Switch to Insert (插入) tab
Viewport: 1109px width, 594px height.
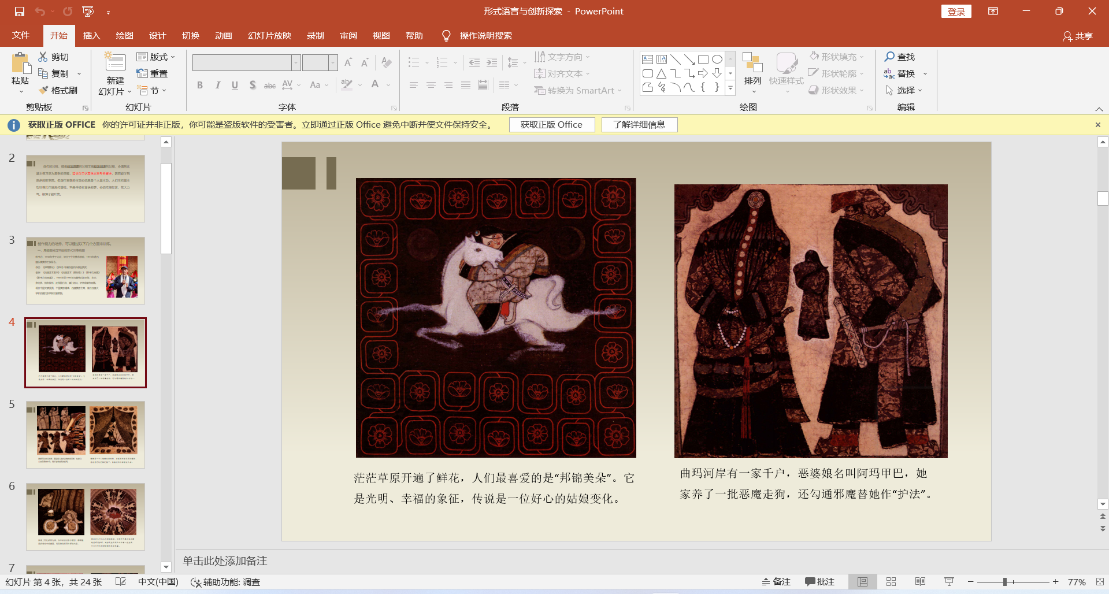click(x=92, y=35)
